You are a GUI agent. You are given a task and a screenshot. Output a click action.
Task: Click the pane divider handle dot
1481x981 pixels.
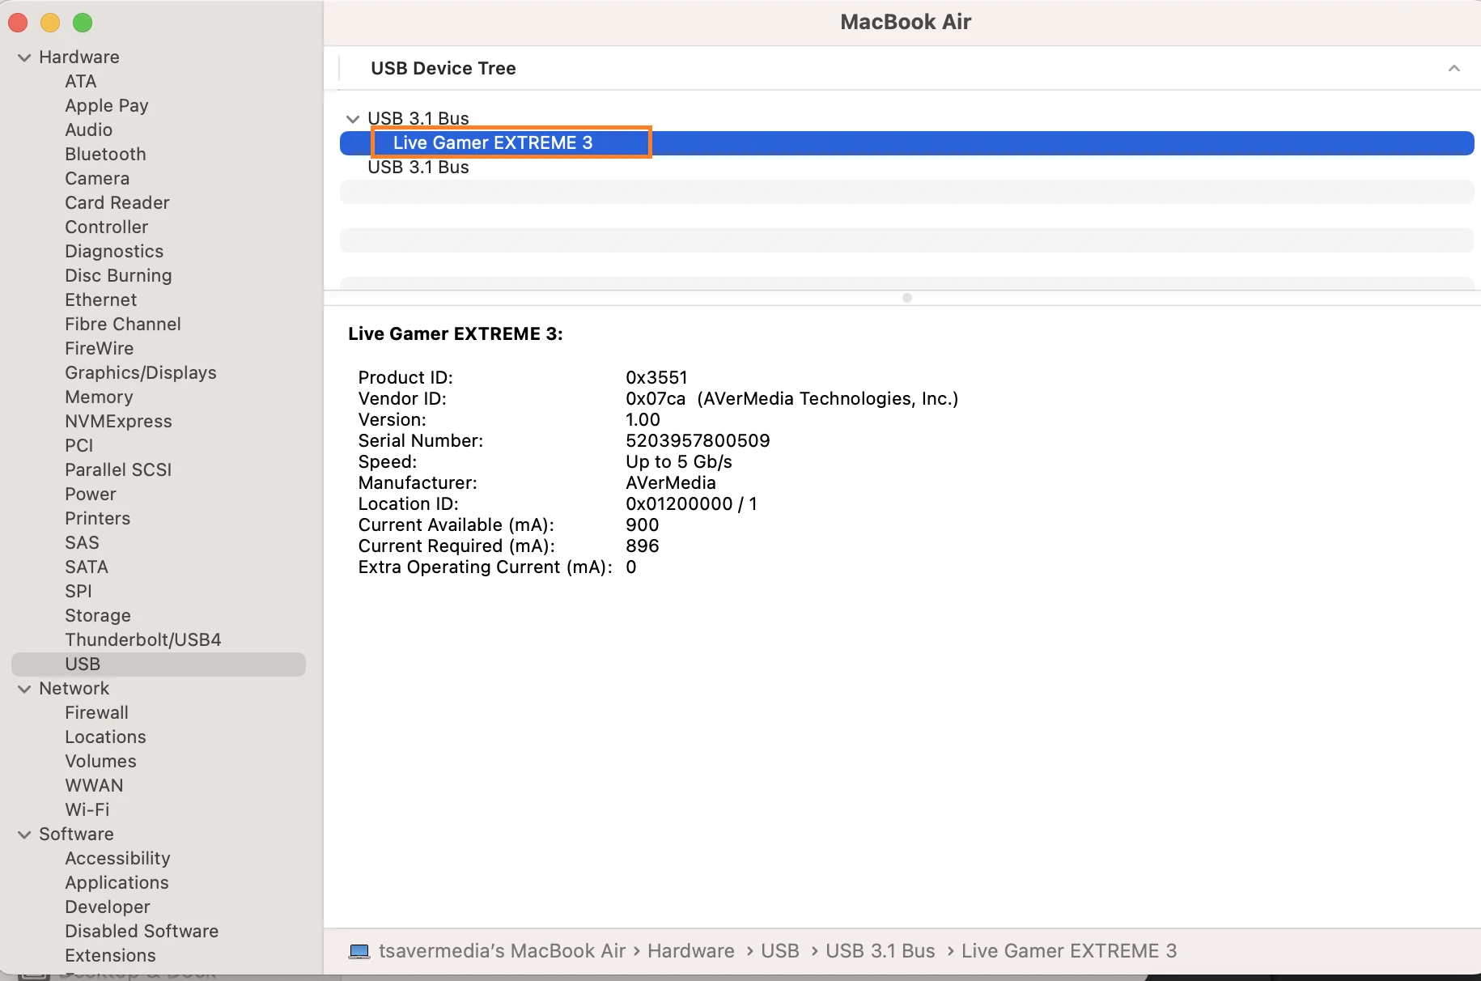[x=906, y=298]
